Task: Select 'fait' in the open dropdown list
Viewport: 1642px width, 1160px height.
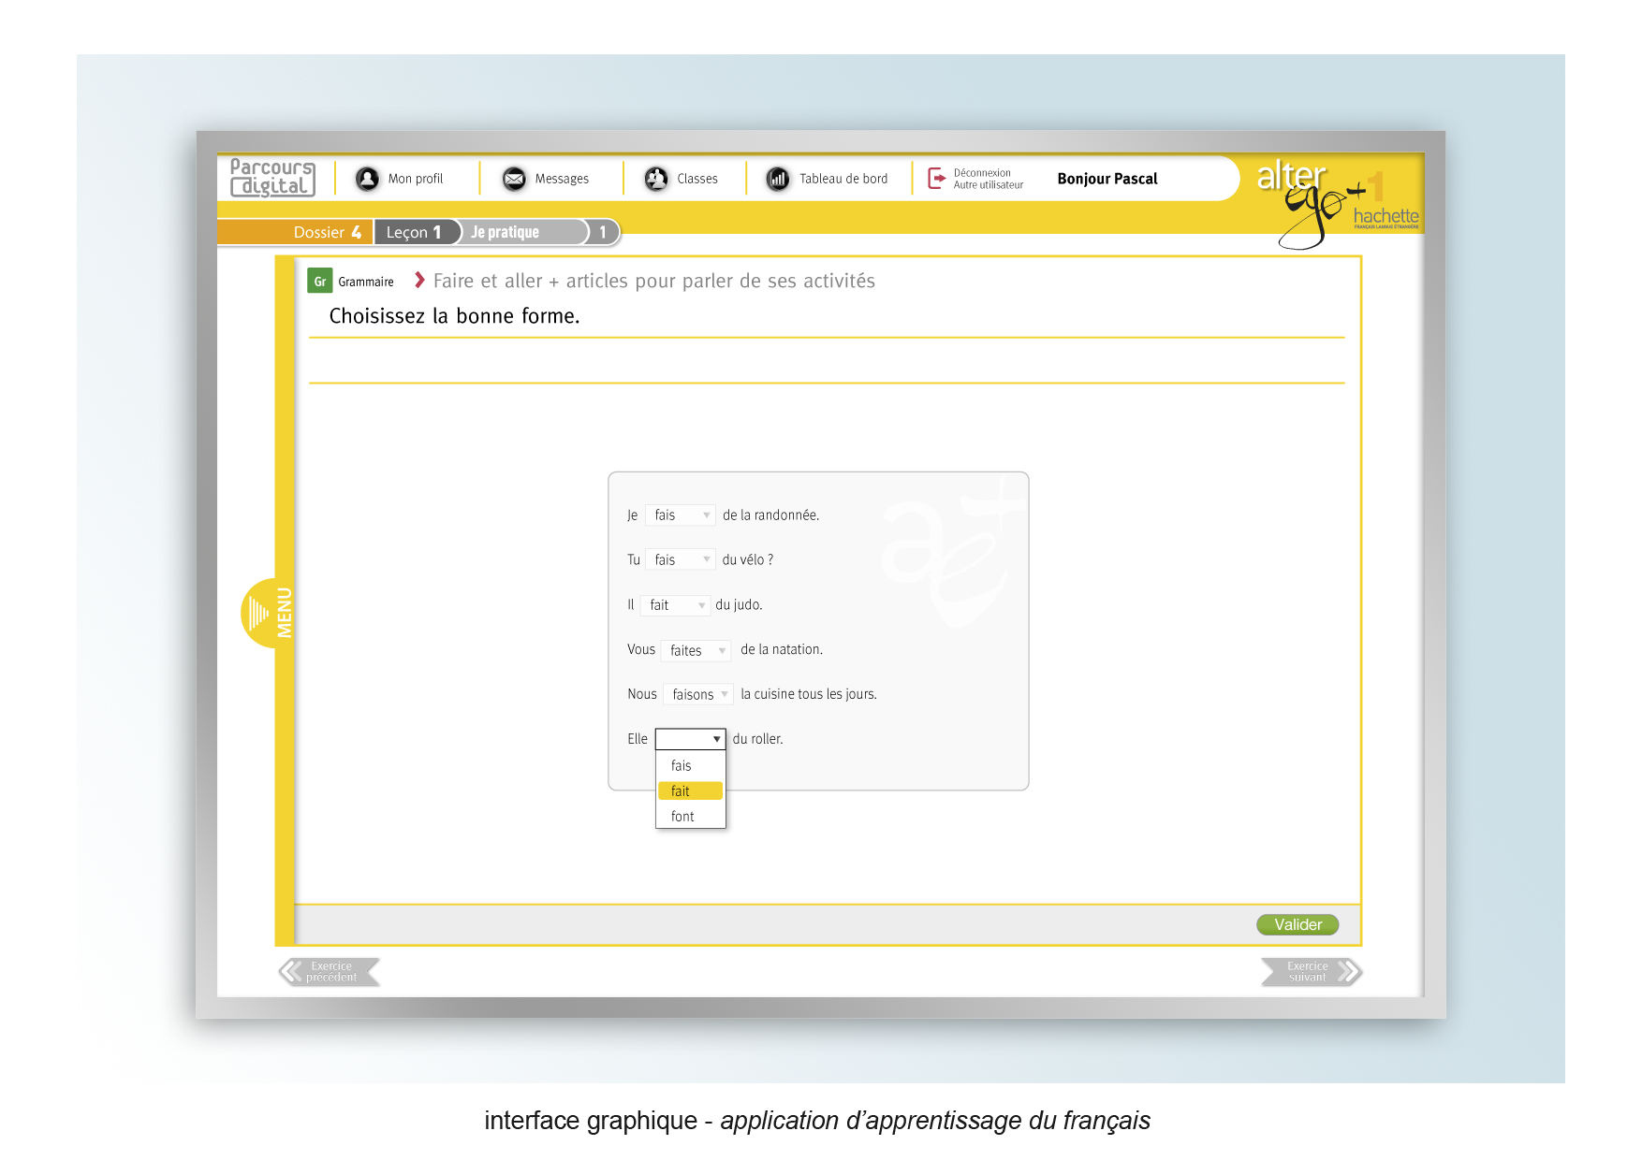Action: click(x=690, y=791)
